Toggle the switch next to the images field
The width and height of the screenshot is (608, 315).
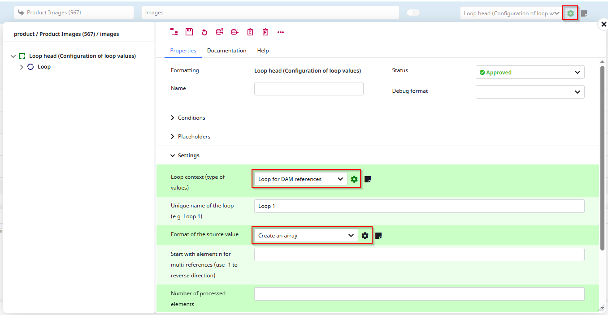click(x=413, y=12)
